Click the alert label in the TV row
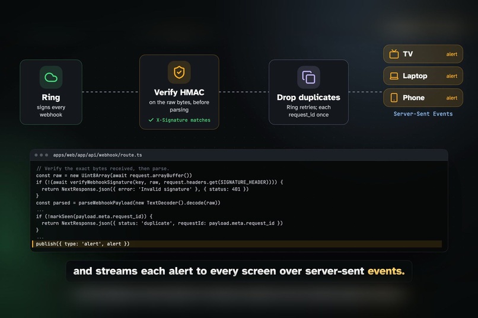Screen dimensions: 478x318 coord(451,54)
